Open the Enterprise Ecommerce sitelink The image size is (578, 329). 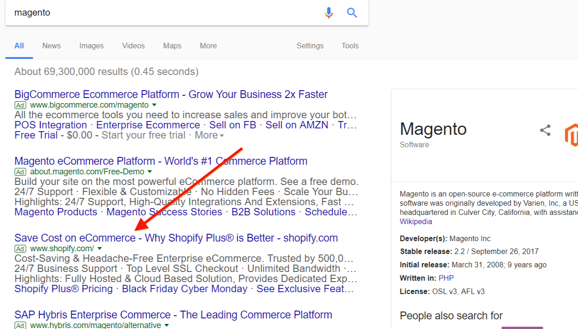tap(148, 125)
